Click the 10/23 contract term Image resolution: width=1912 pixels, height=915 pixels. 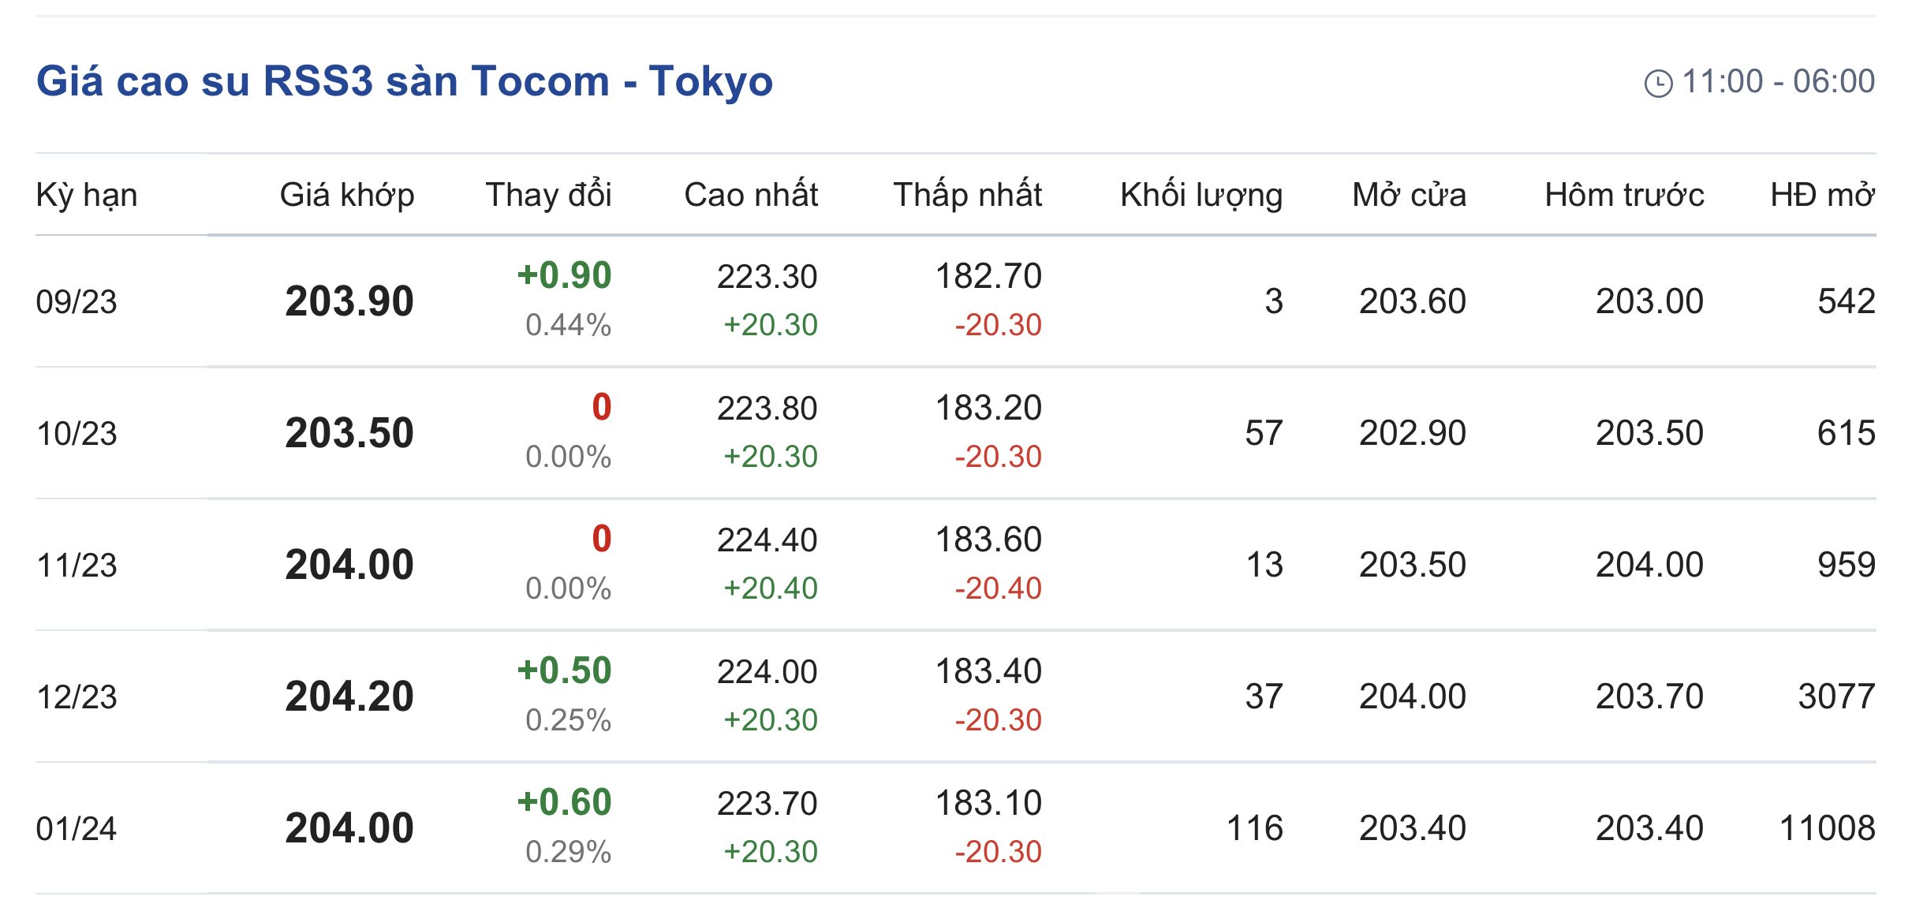tap(77, 434)
